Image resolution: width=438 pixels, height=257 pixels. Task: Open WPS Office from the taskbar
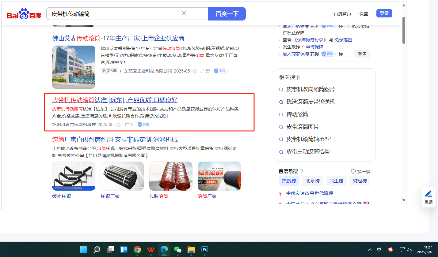coord(150,250)
